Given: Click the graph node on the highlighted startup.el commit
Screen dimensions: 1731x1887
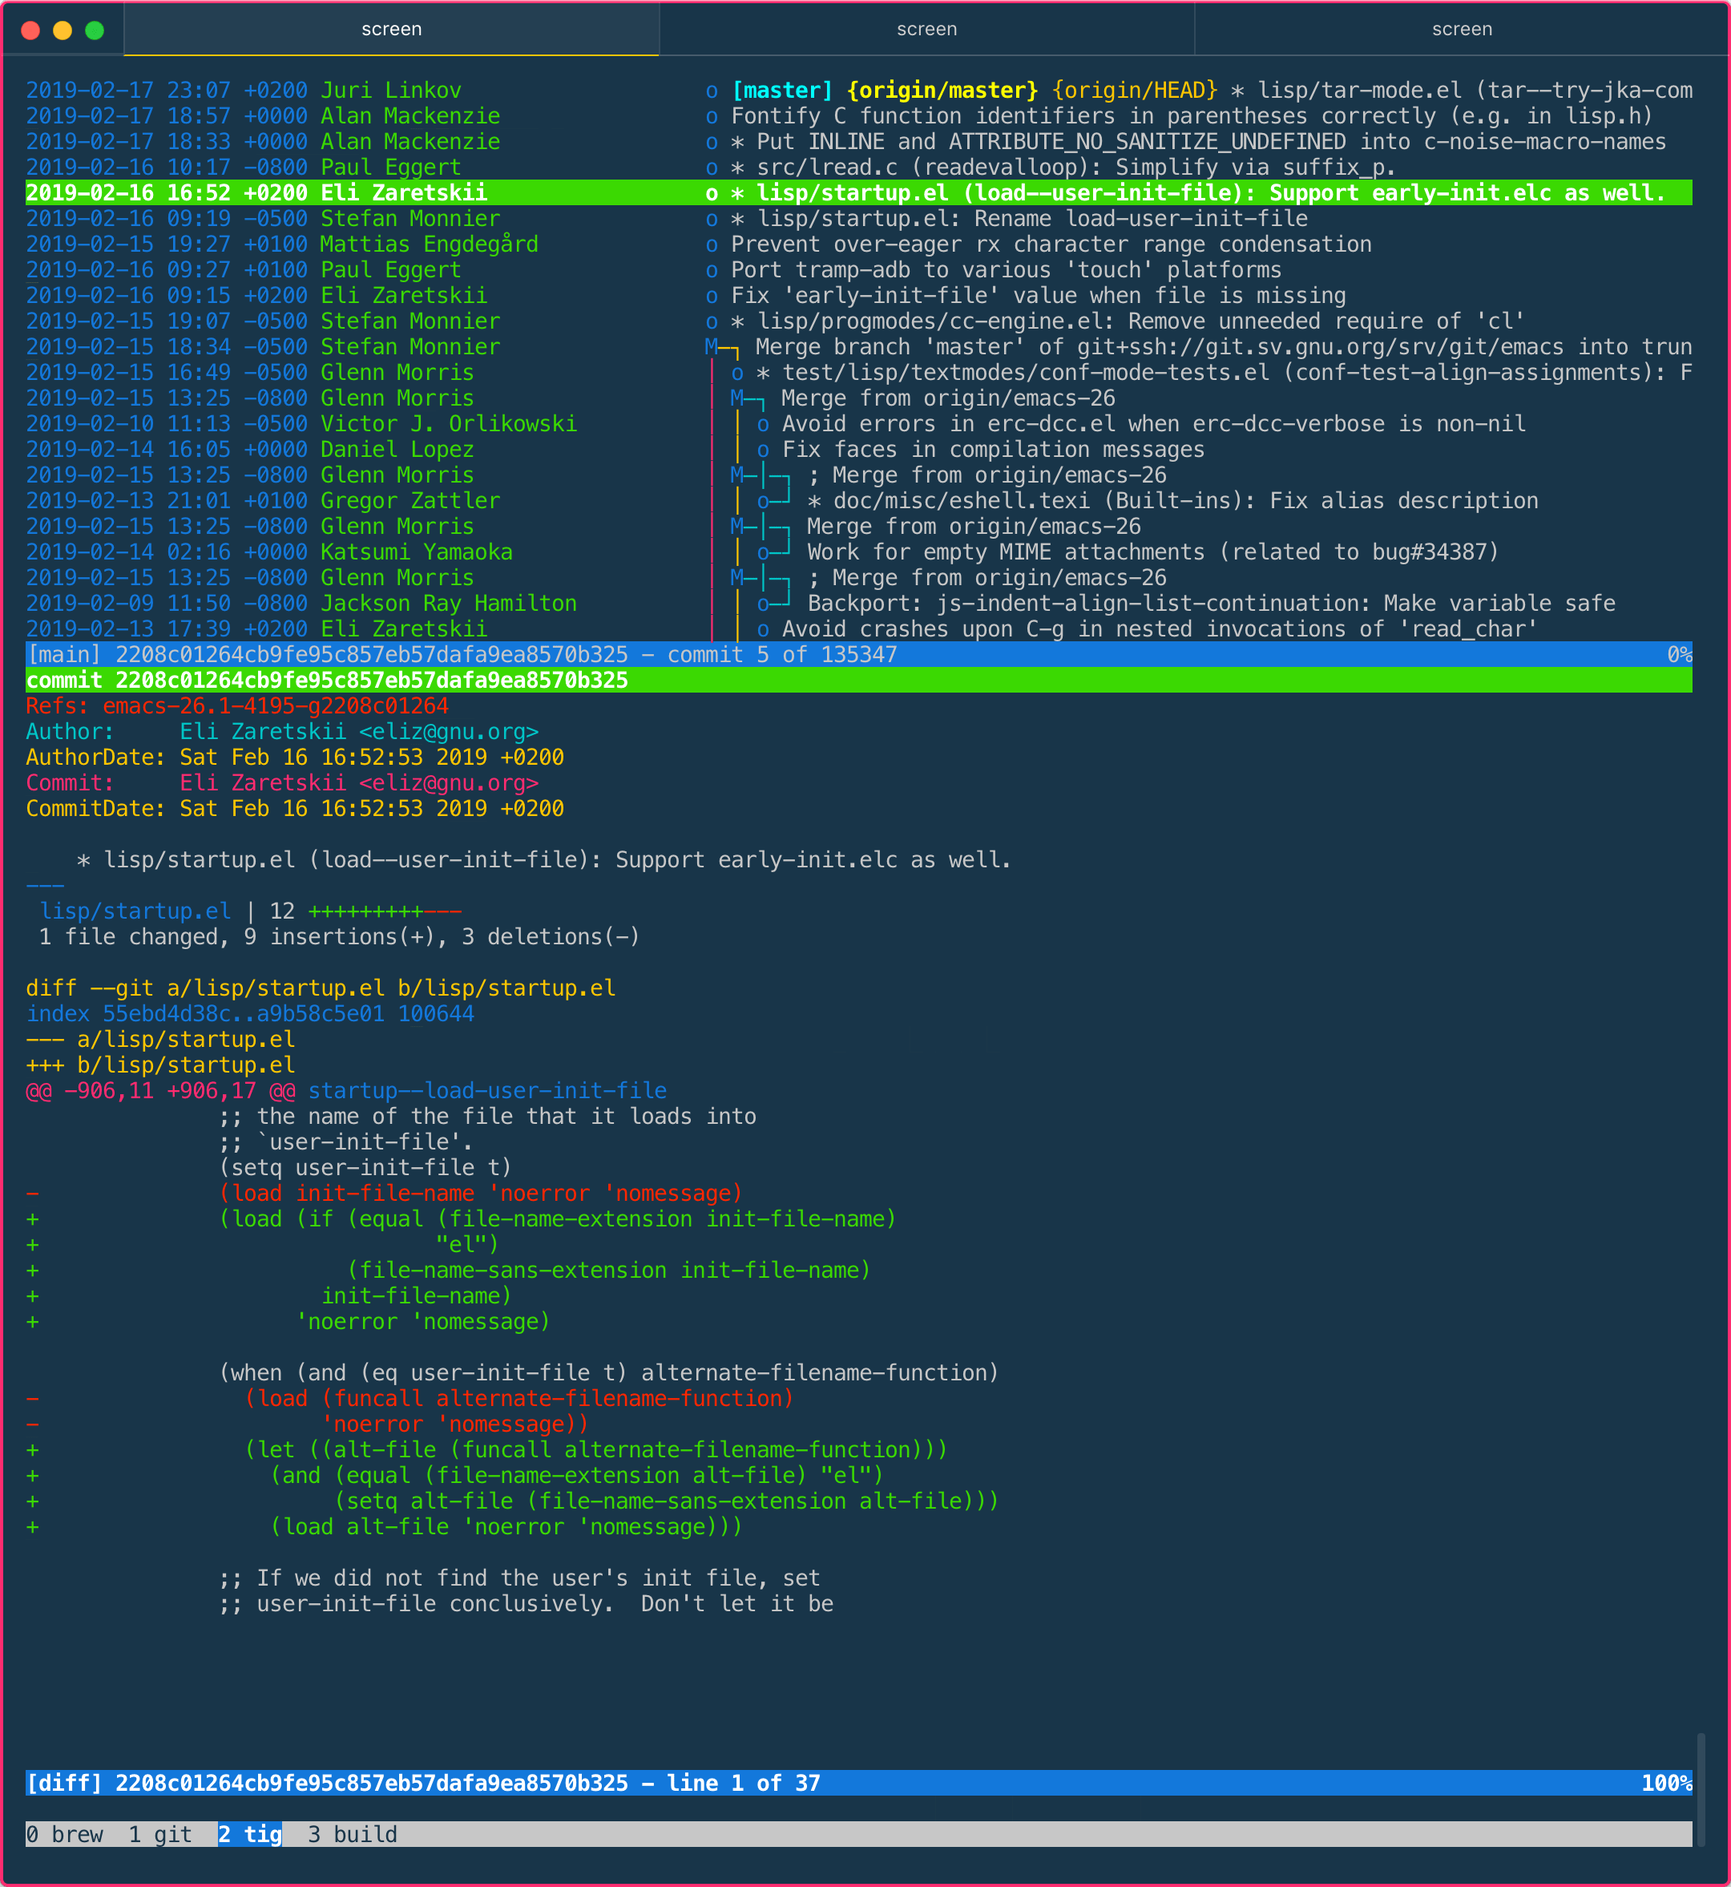Looking at the screenshot, I should point(712,193).
